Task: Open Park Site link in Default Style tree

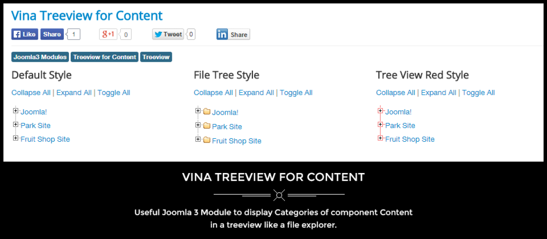Action: 36,125
